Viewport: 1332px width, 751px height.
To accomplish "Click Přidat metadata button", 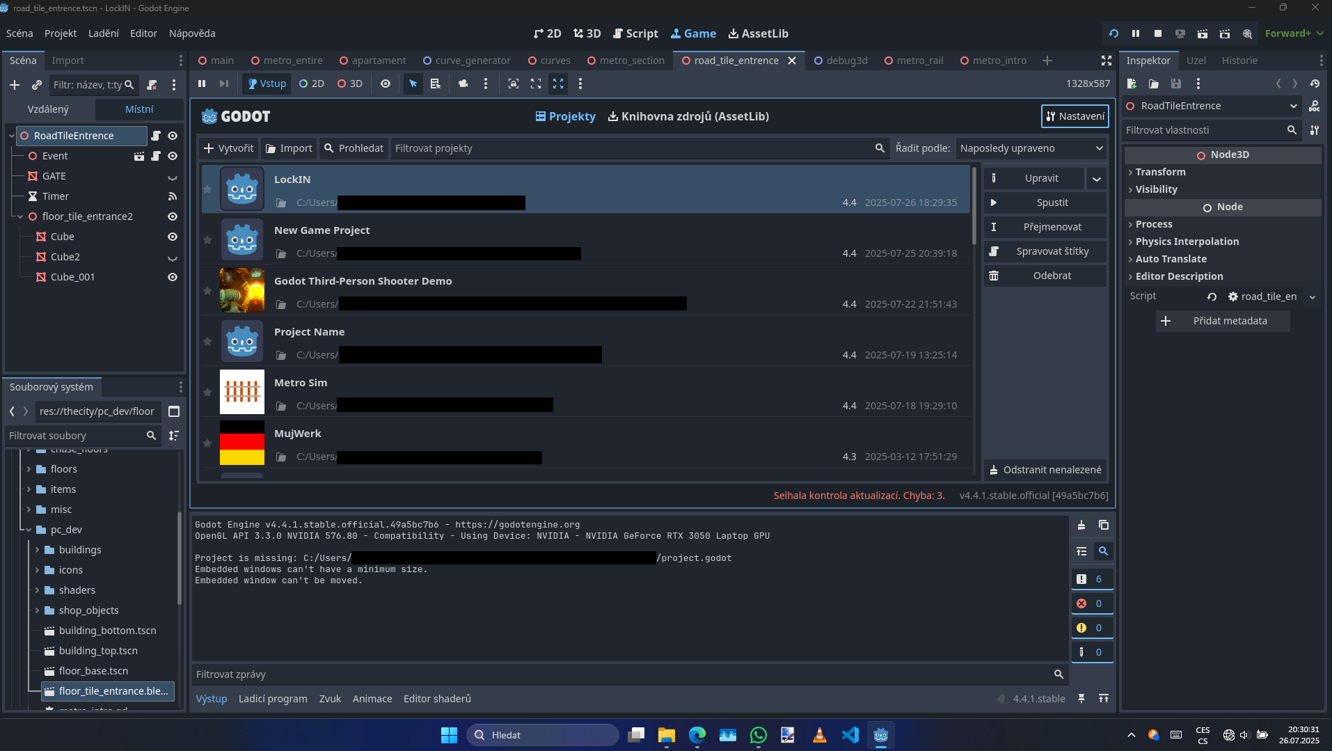I will [x=1223, y=321].
